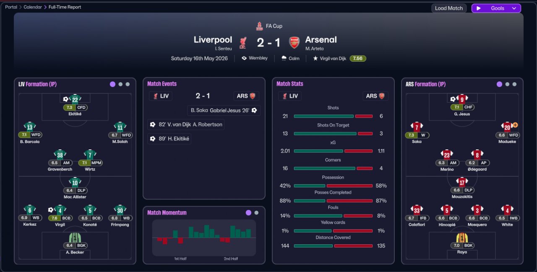Go to Portal in the breadcrumb

tap(11, 7)
